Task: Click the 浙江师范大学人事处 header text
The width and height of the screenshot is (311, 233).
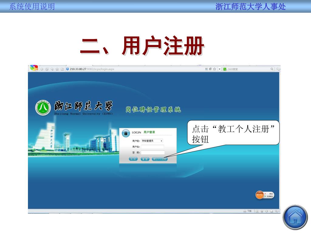Action: 251,7
